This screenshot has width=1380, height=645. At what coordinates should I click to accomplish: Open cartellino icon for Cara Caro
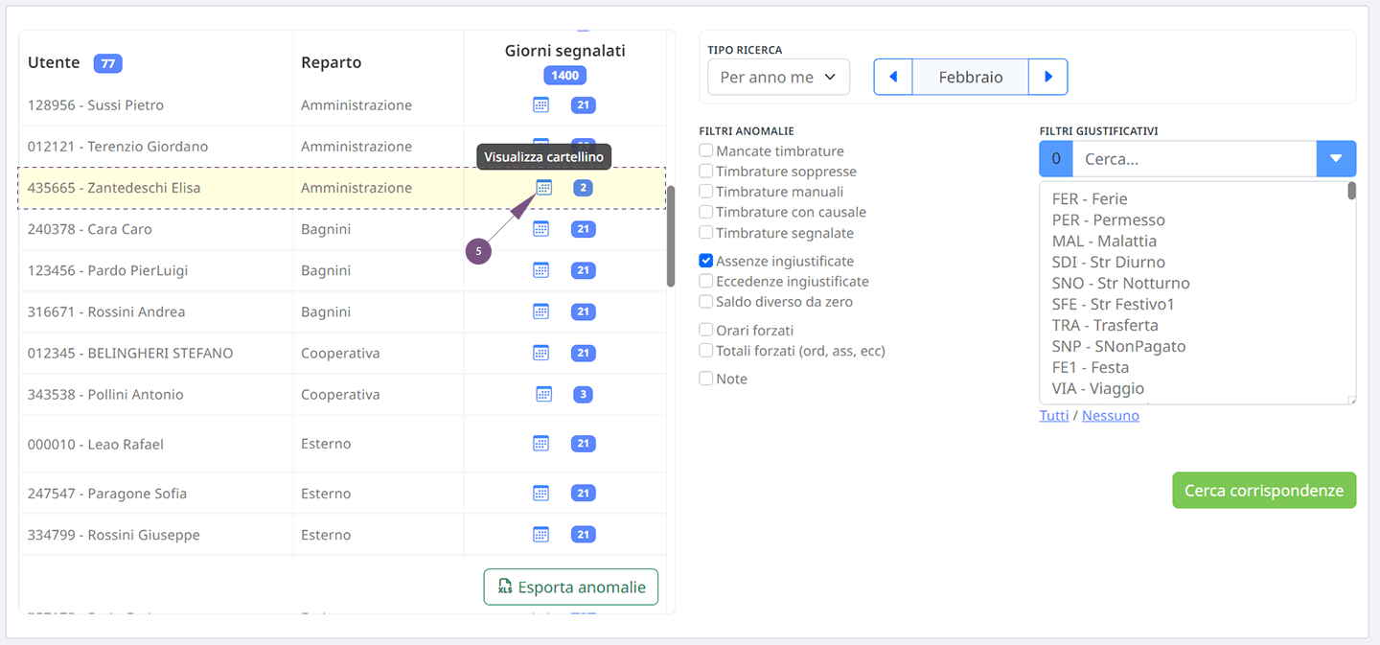(x=540, y=229)
